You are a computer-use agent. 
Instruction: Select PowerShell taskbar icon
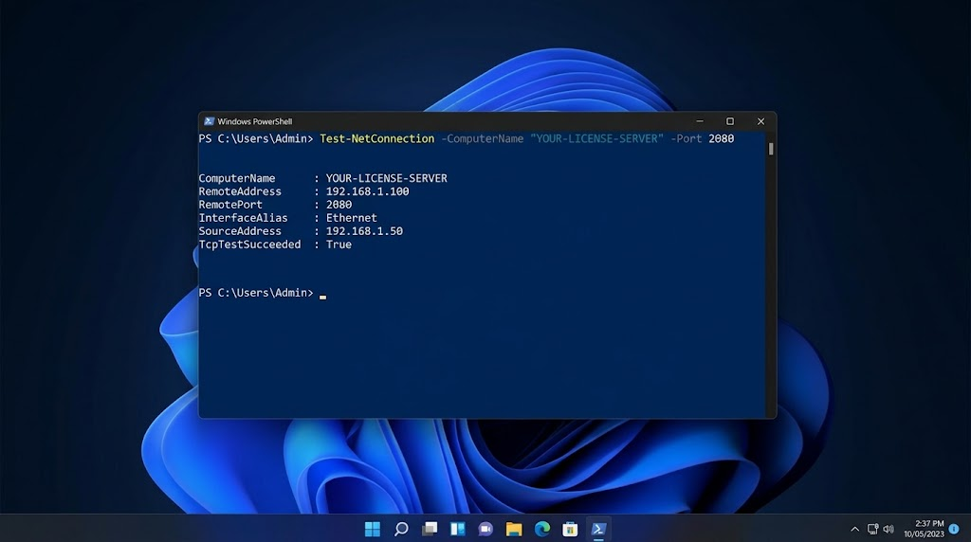tap(598, 529)
